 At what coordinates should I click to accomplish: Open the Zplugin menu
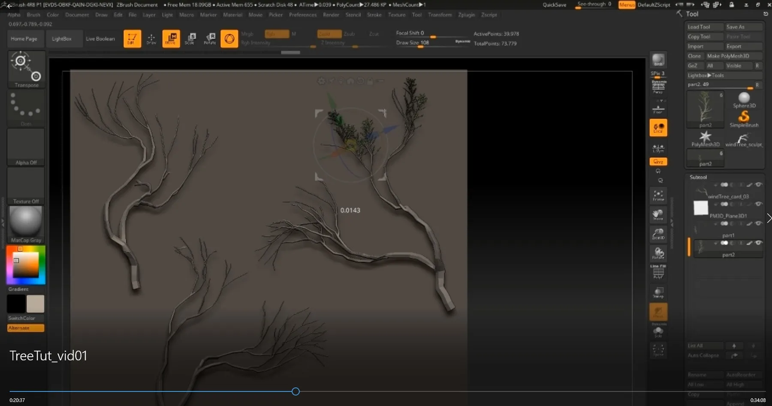click(x=466, y=15)
